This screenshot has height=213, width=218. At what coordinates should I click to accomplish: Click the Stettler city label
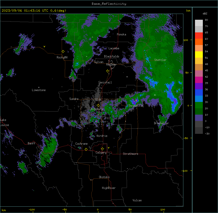tap(160, 60)
